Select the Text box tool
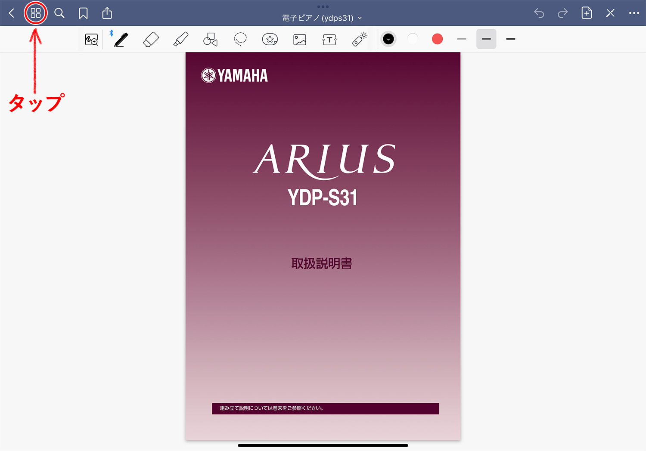Screen dimensions: 646x451 [329, 40]
